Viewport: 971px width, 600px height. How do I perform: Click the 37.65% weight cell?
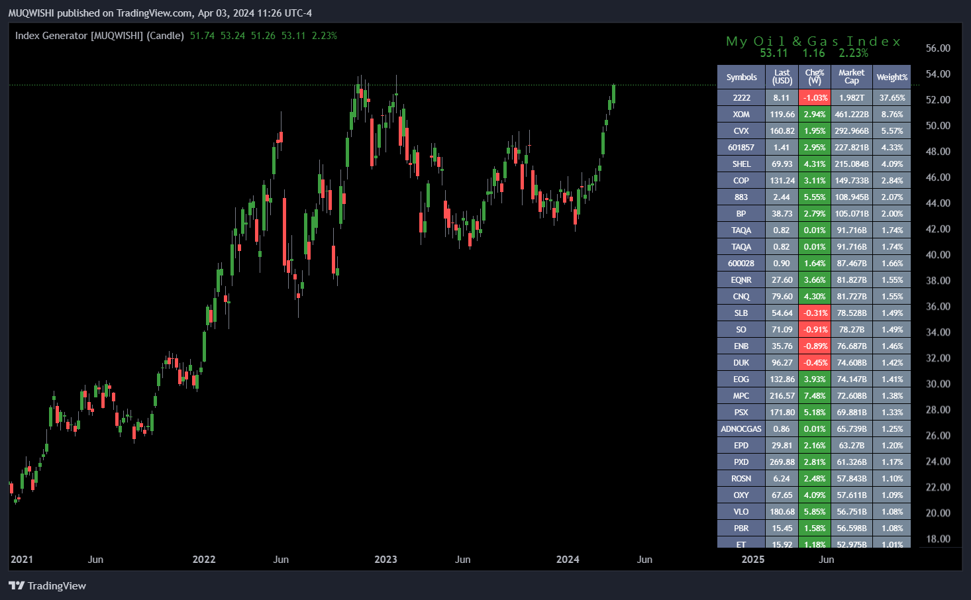coord(892,97)
